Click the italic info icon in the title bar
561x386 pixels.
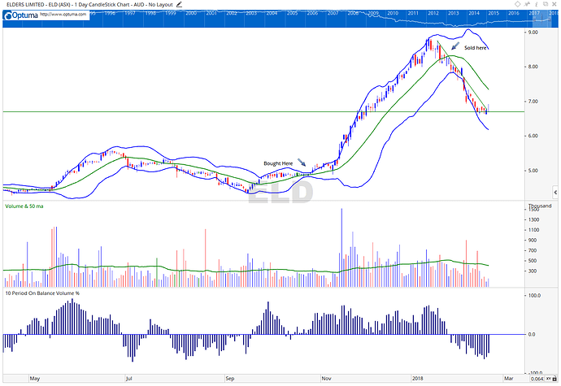pyautogui.click(x=537, y=4)
